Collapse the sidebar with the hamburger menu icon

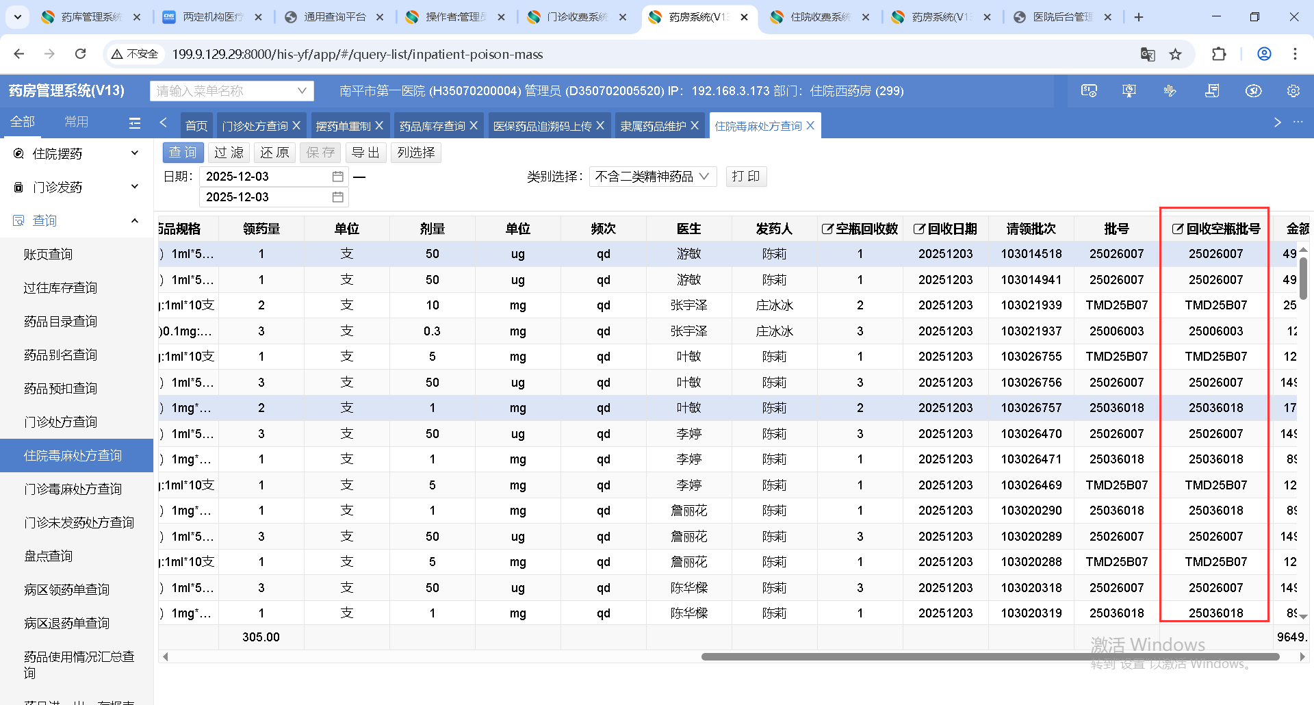tap(135, 123)
